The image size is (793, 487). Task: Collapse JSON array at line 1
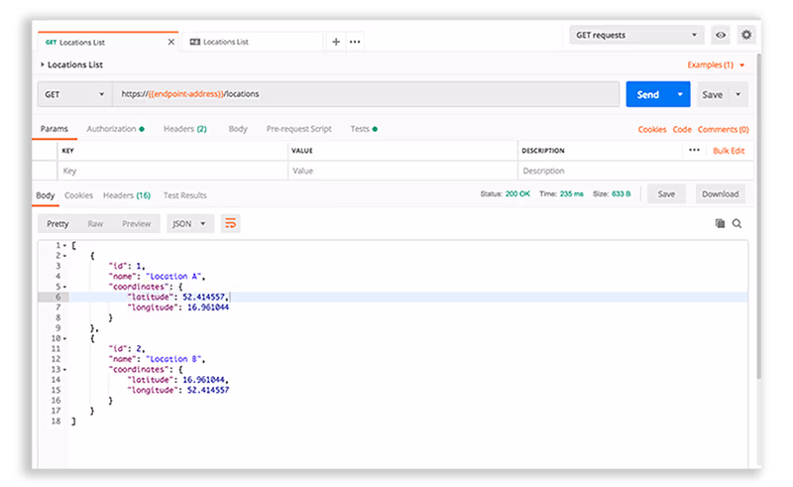pos(64,246)
